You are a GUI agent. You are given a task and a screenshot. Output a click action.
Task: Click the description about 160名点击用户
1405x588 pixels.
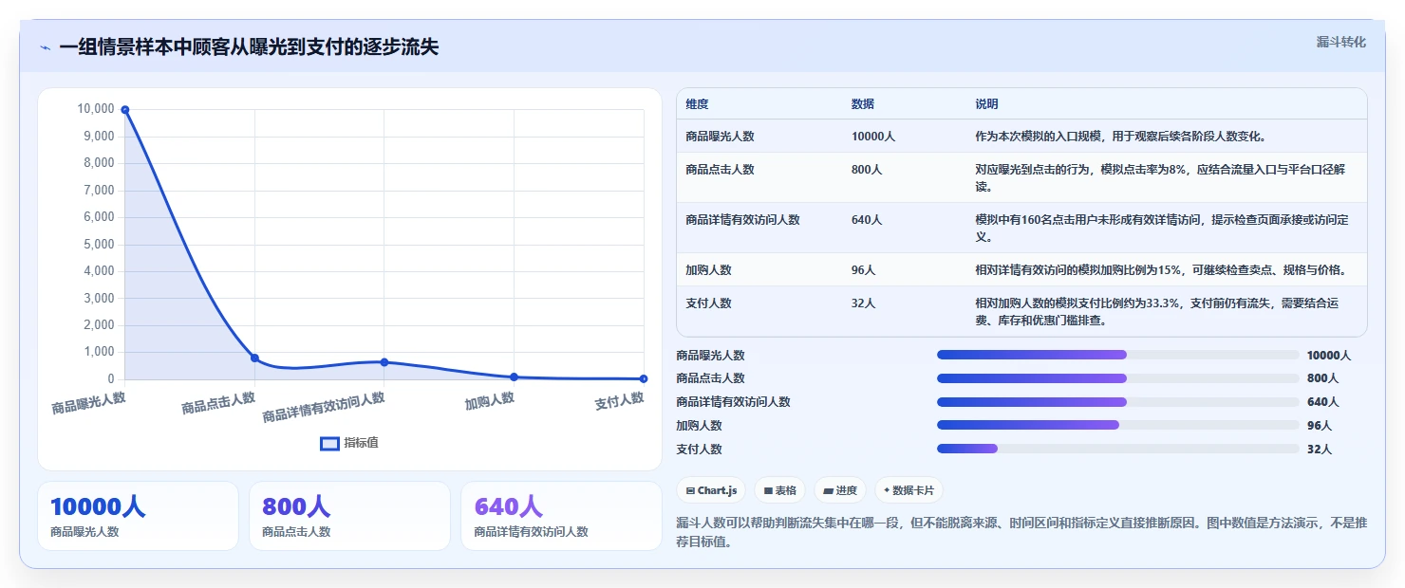tap(1162, 229)
